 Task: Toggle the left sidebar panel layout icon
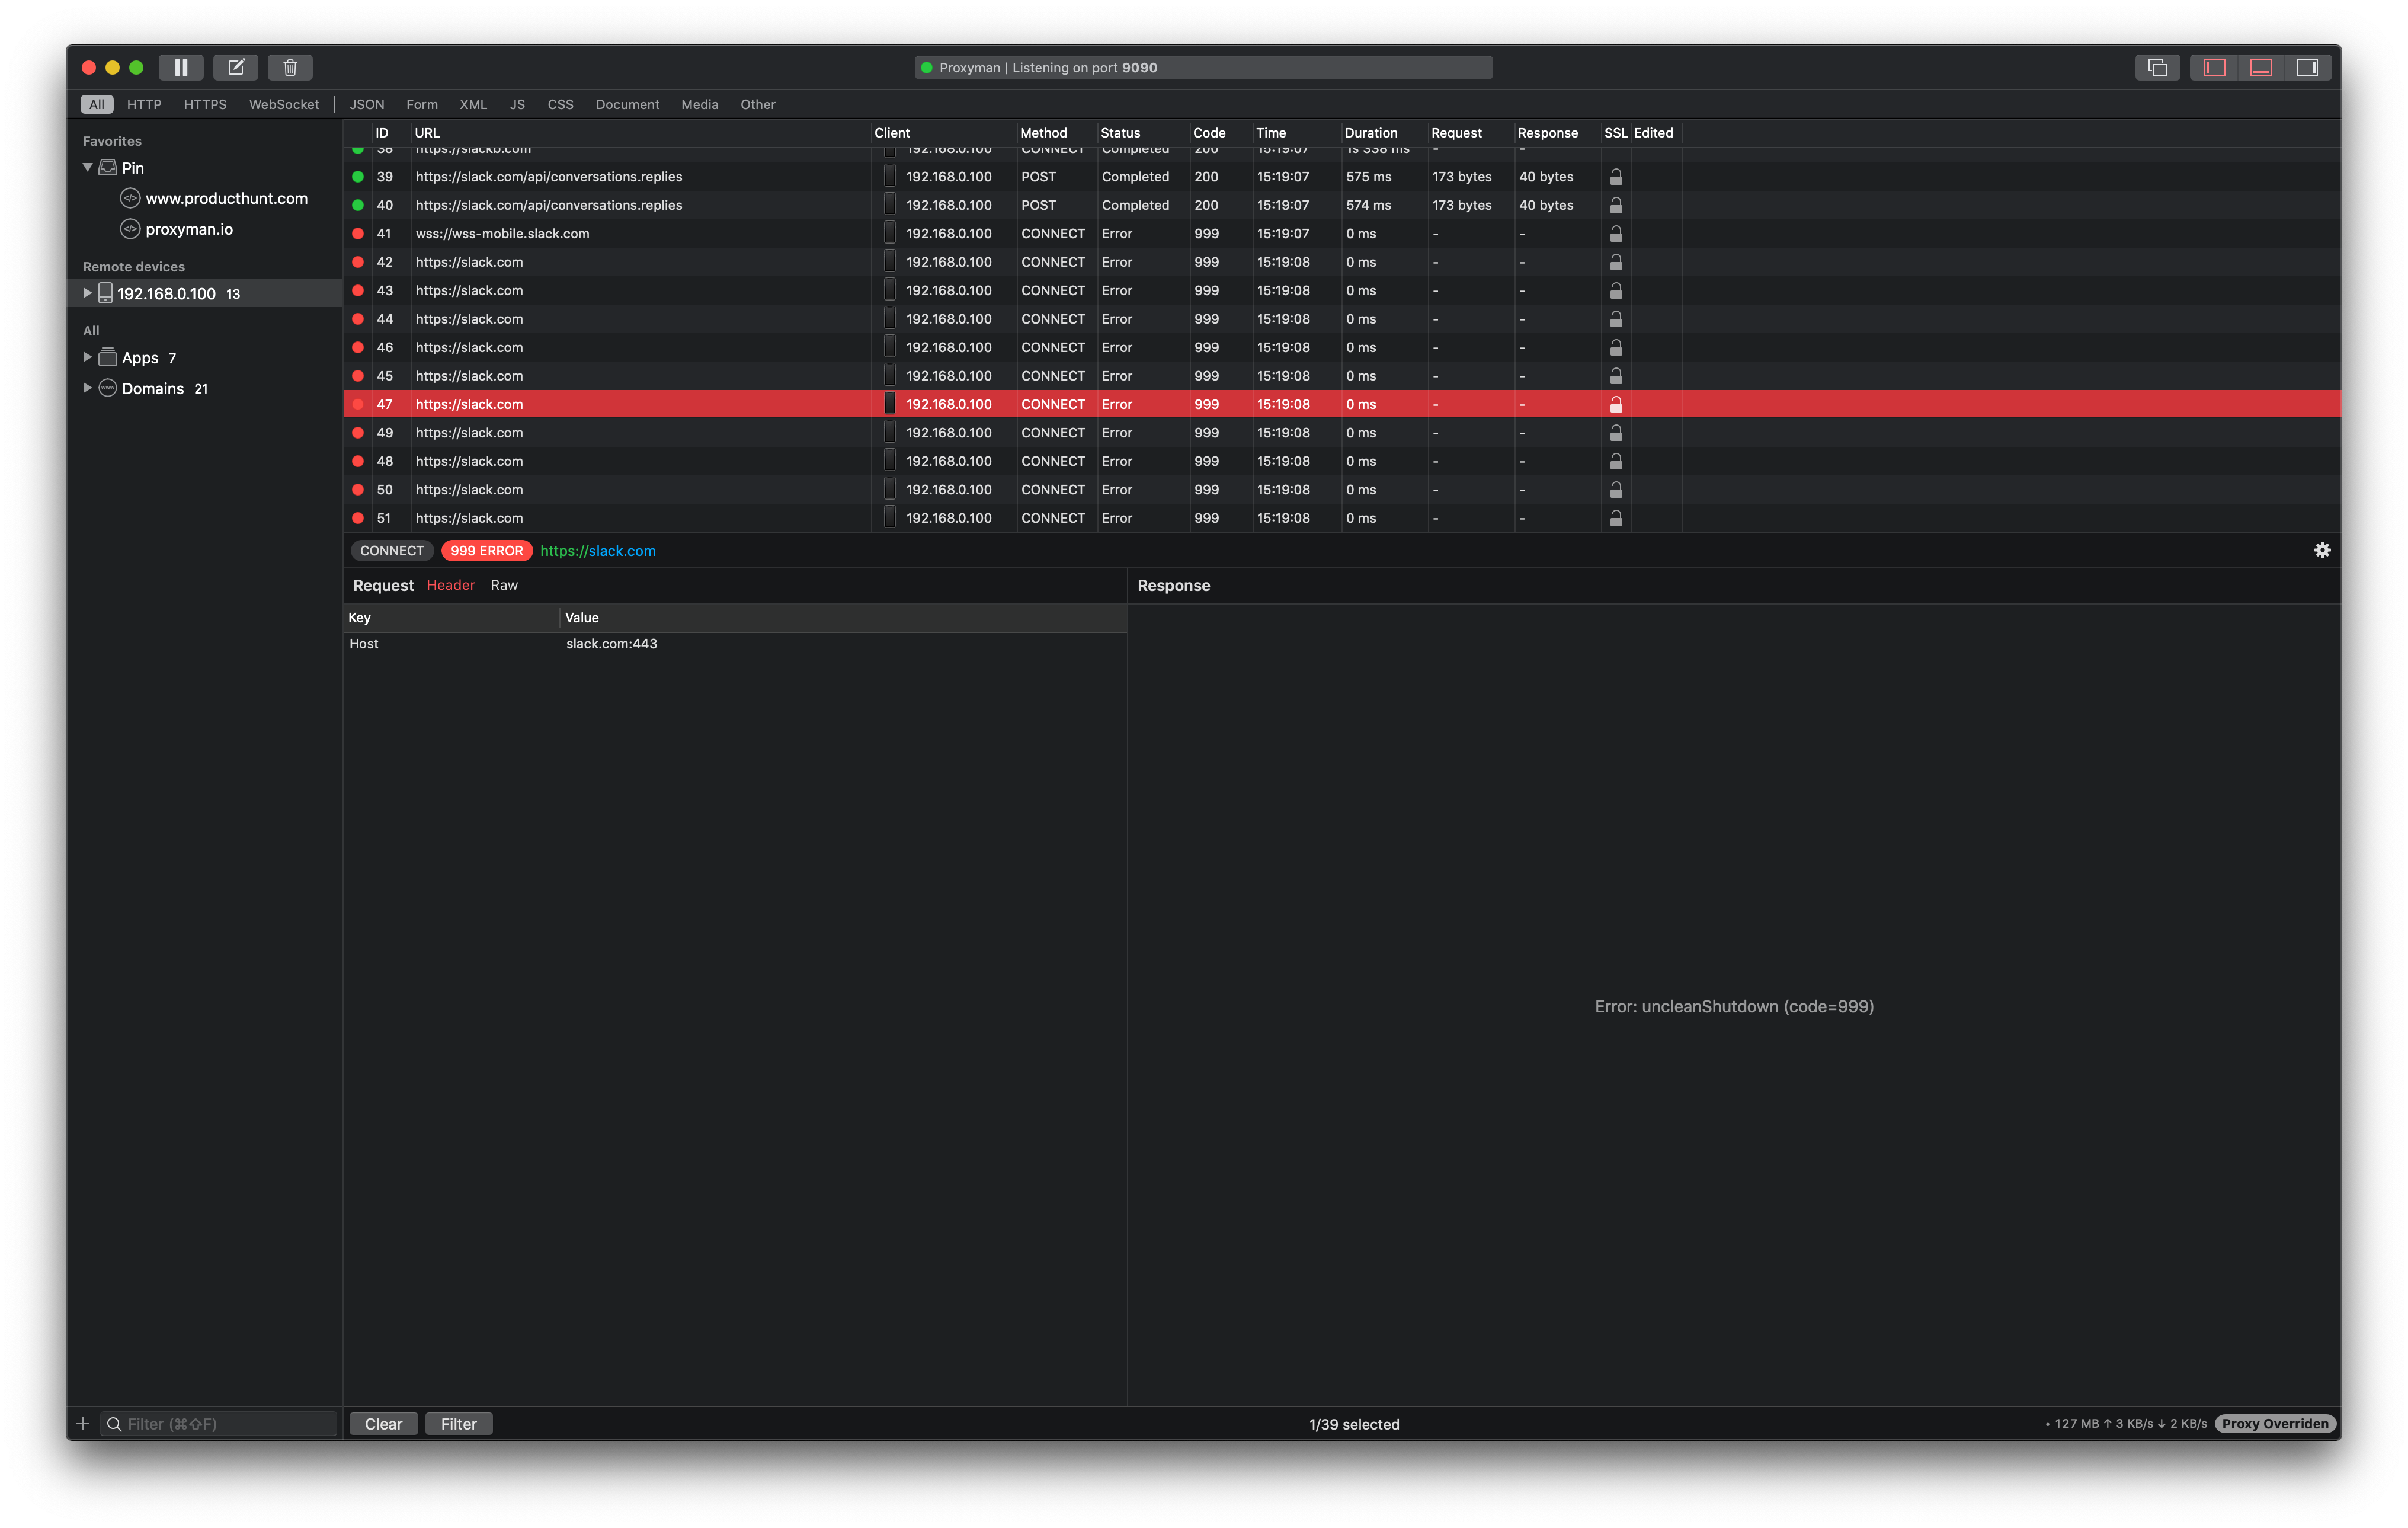(x=2214, y=67)
